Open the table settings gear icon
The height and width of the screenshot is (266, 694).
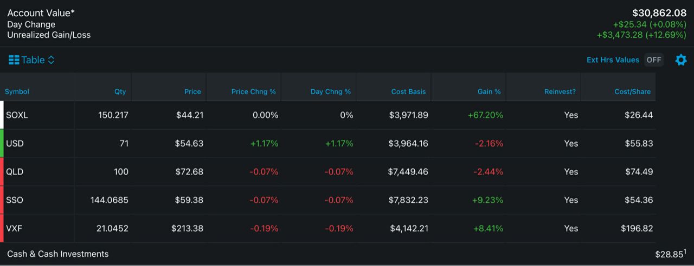coord(680,60)
